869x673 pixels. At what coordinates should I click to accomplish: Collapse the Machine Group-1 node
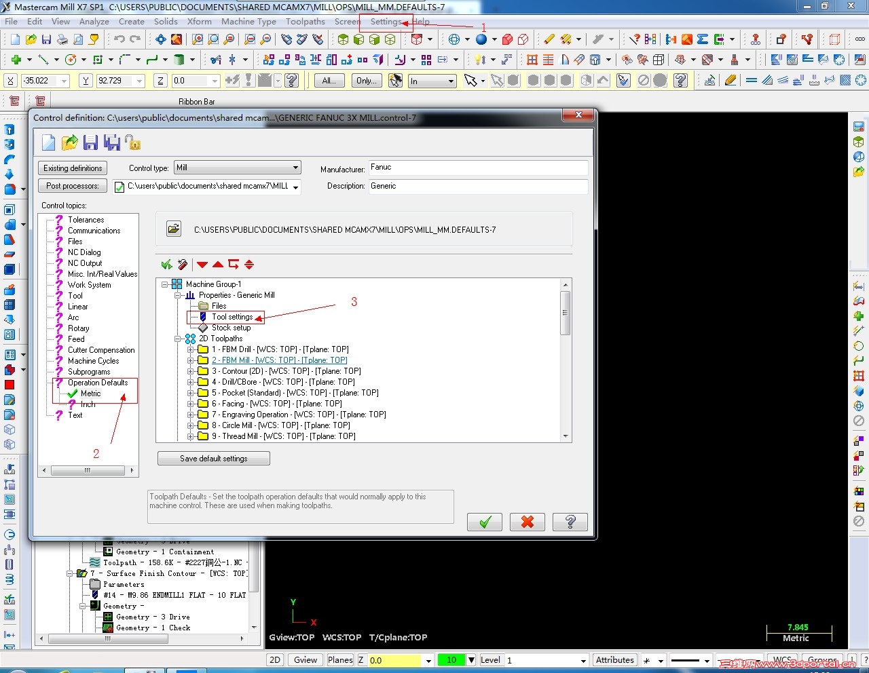pyautogui.click(x=165, y=284)
